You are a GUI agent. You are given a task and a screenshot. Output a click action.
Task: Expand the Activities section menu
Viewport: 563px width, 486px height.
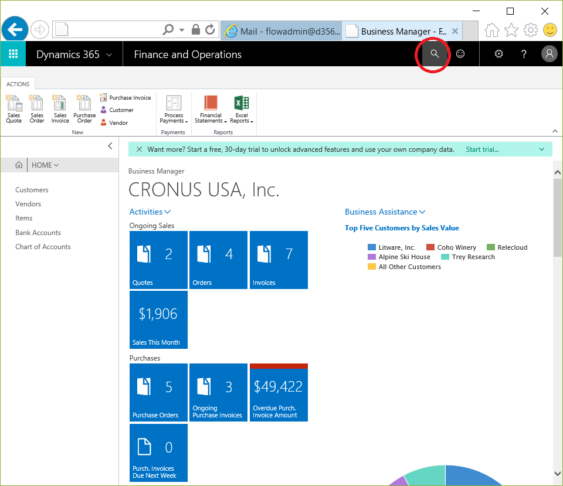pyautogui.click(x=150, y=212)
